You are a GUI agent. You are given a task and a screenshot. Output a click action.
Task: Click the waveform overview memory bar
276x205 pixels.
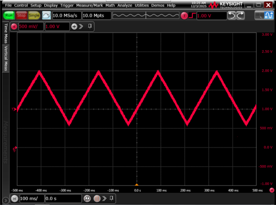(146, 15)
